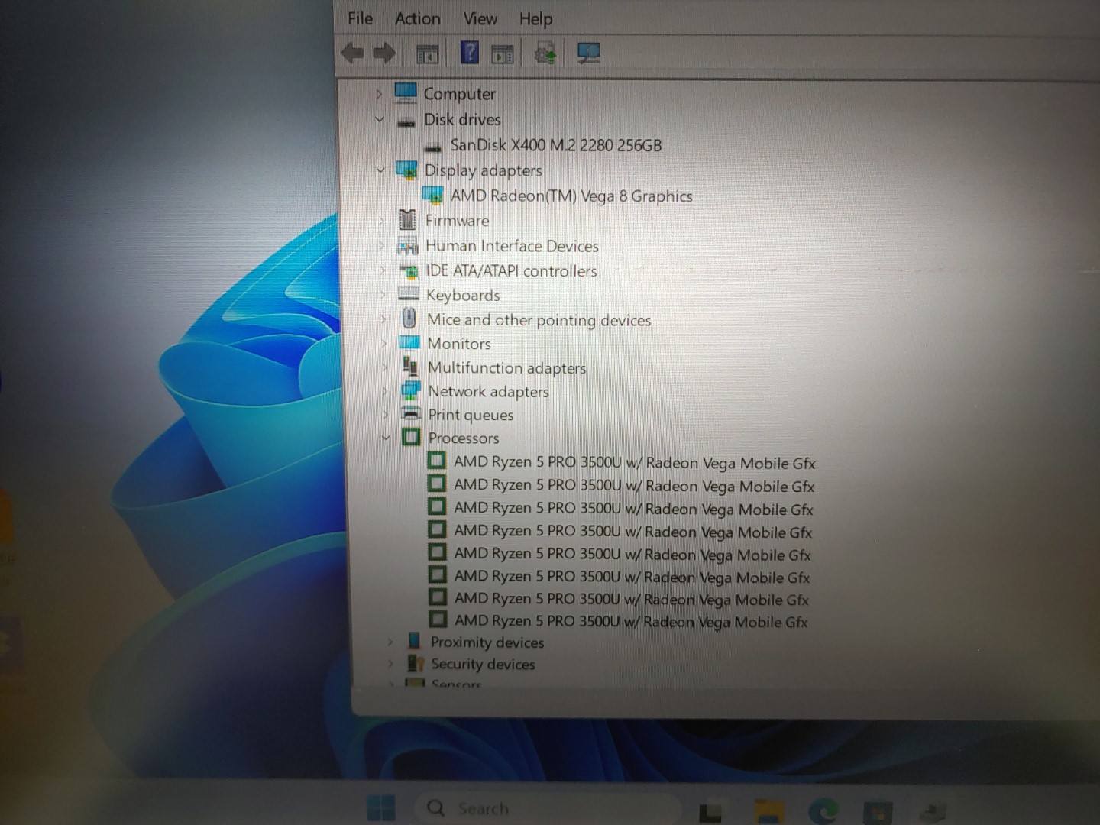Click the IDE ATA/ATAPI controllers icon

pos(409,271)
